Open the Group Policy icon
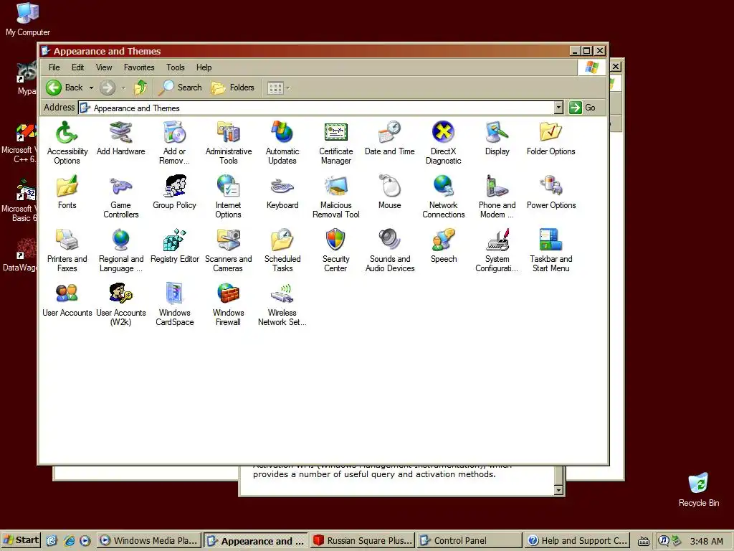Viewport: 734px width, 551px height. (x=175, y=192)
